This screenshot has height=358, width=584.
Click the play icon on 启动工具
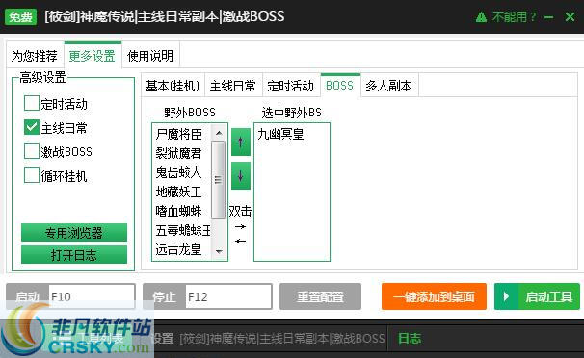(x=506, y=296)
